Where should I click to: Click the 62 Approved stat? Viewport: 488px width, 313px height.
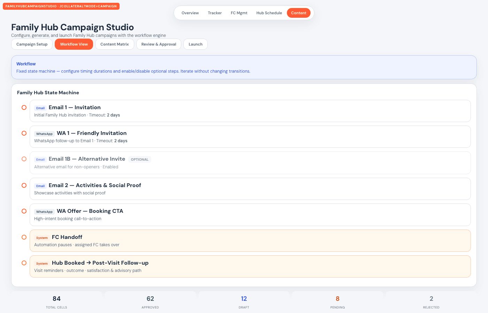150,302
